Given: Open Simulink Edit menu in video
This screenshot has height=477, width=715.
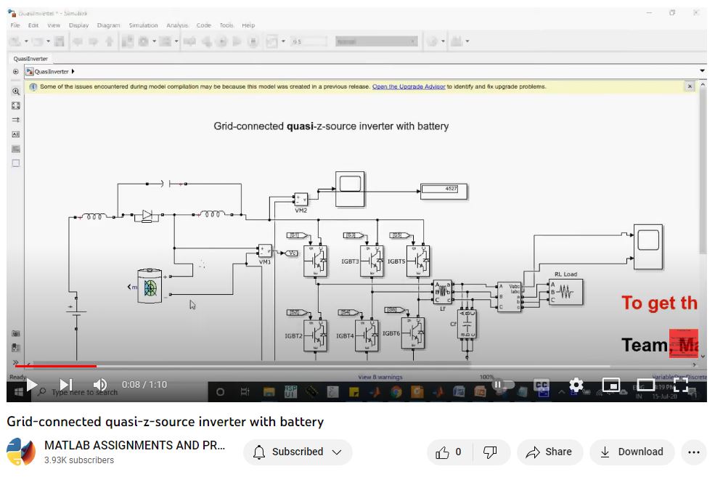Looking at the screenshot, I should coord(33,25).
